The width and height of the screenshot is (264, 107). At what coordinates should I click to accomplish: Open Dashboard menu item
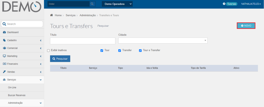tap(22, 32)
